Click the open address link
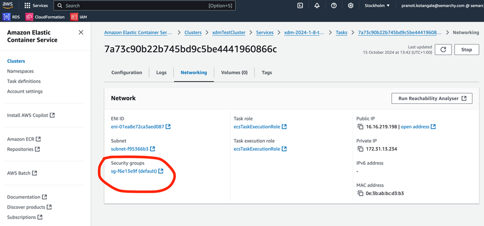The height and width of the screenshot is (226, 484). click(418, 126)
